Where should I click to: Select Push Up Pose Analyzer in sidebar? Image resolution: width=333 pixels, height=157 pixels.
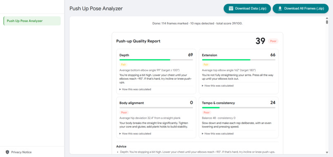coord(32,21)
